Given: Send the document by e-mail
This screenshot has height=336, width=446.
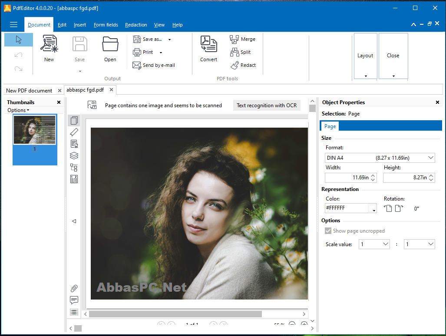Looking at the screenshot, I should tap(154, 66).
